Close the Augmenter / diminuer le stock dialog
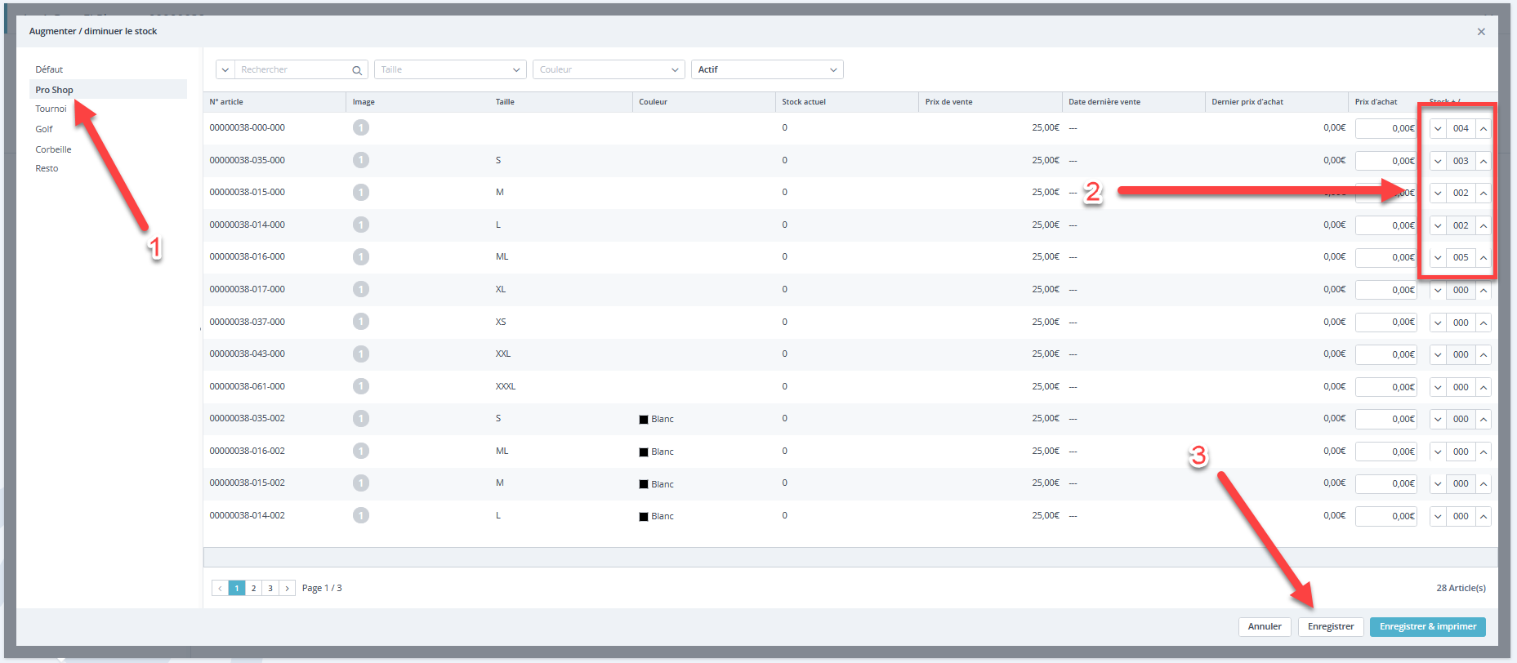This screenshot has height=663, width=1517. pyautogui.click(x=1481, y=32)
